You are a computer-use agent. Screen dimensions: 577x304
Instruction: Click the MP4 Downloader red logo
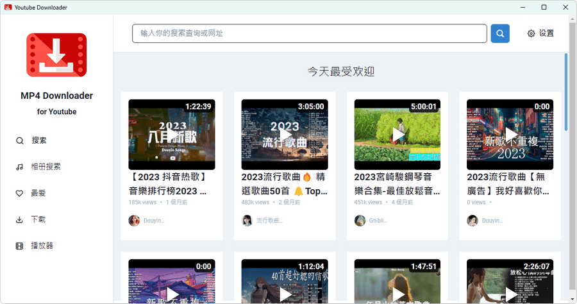(56, 55)
